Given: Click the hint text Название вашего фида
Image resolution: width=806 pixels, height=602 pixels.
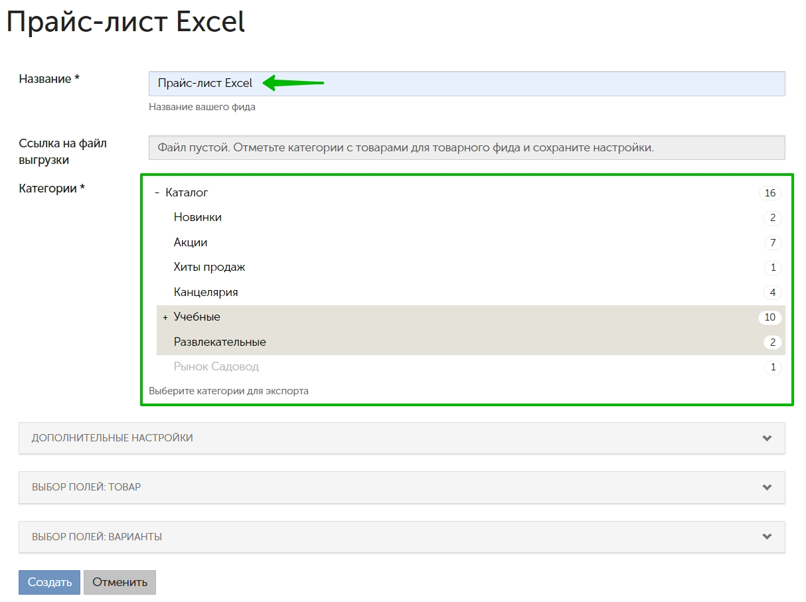Looking at the screenshot, I should click(x=202, y=107).
